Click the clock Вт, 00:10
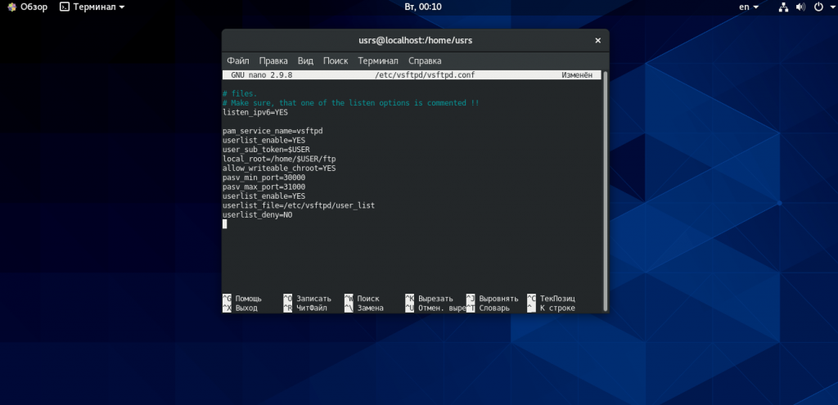 click(x=423, y=7)
